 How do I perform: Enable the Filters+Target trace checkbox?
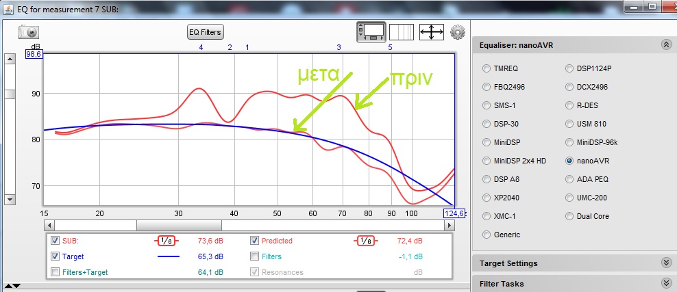55,272
